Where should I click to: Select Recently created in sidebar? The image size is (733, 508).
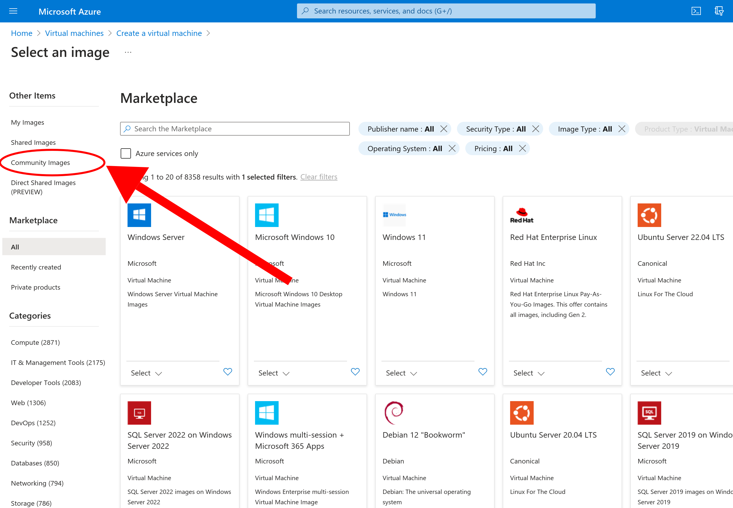click(36, 268)
